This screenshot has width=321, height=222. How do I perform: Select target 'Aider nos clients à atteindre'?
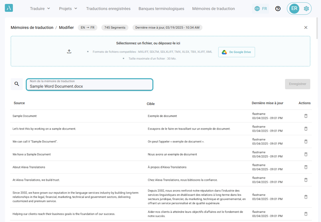click(x=196, y=214)
